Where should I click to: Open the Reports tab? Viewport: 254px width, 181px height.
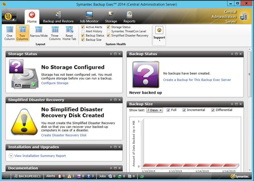point(129,17)
